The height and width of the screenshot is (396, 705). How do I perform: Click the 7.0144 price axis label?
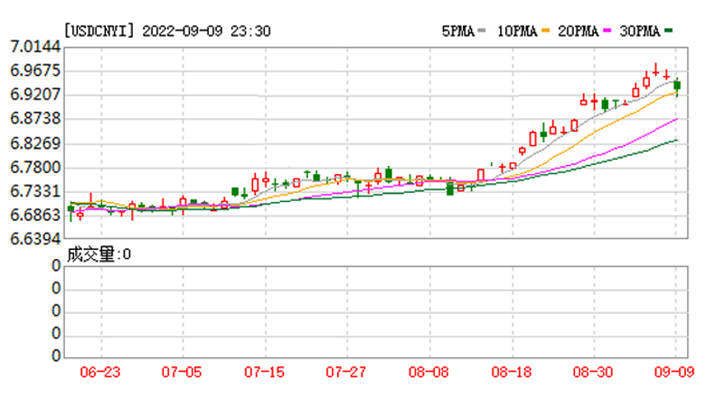tap(35, 47)
